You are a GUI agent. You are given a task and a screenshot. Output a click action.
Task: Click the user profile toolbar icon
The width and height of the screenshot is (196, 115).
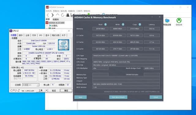(68, 15)
